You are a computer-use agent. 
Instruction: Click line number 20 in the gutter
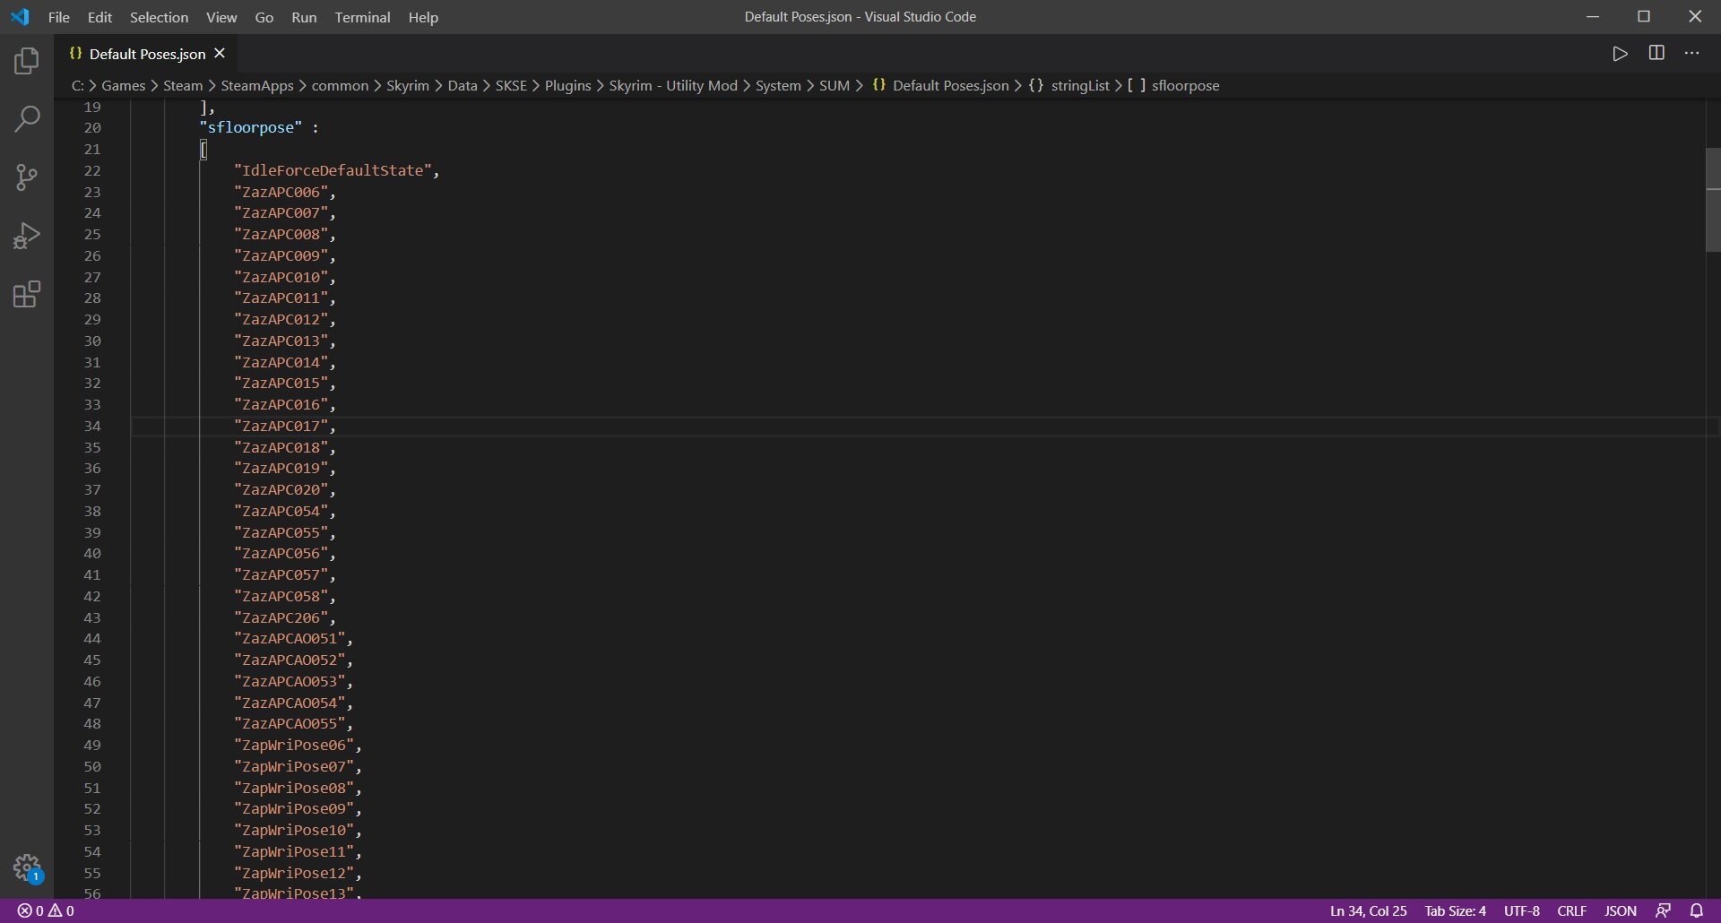92,127
